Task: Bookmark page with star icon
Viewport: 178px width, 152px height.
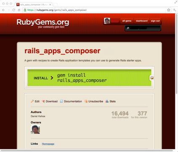Action: (169, 10)
